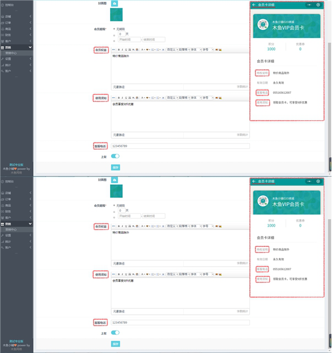Toggle 上架 switch in bottom form
Viewport: 332px width, 353px height.
[x=116, y=333]
